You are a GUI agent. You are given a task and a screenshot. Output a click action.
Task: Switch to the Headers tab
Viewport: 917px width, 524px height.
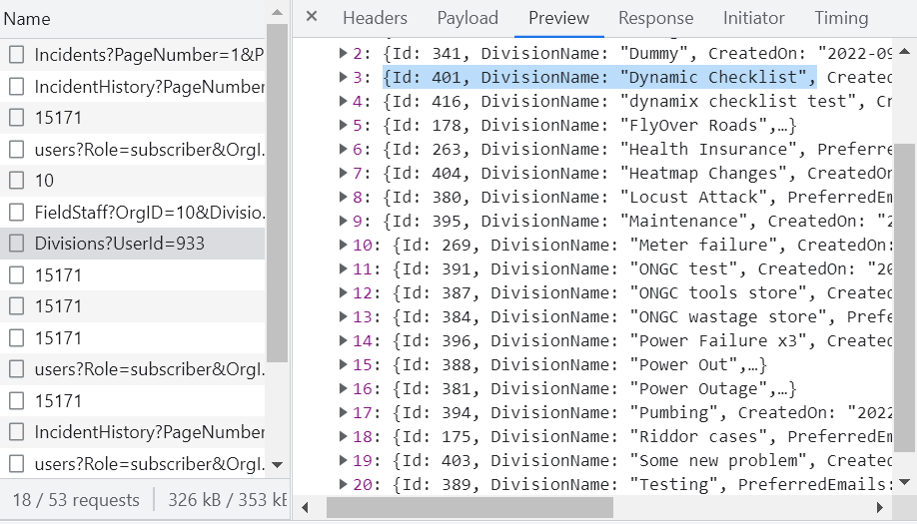coord(375,18)
